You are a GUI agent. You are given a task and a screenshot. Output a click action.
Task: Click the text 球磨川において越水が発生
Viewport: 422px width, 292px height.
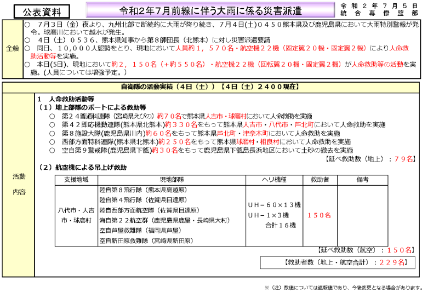(82, 32)
